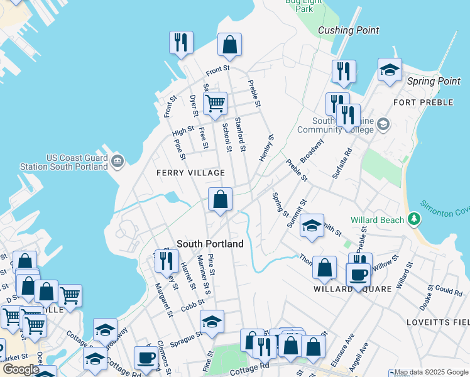Viewport: 470px width, 377px height.
Task: Open the restaurant marker below Cushing Point
Action: [344, 72]
